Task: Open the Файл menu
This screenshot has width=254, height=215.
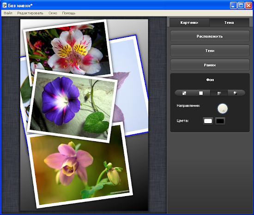Action: tap(8, 13)
